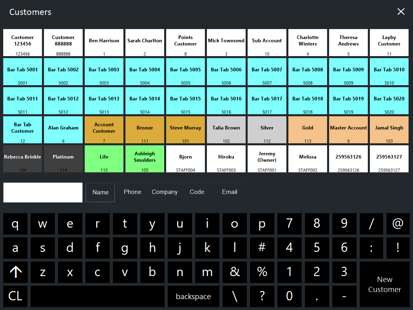
Task: Tap the question mark key
Action: point(262,297)
